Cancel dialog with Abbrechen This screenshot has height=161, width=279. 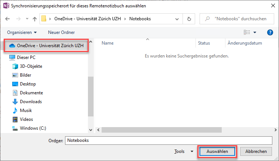[x=256, y=151]
